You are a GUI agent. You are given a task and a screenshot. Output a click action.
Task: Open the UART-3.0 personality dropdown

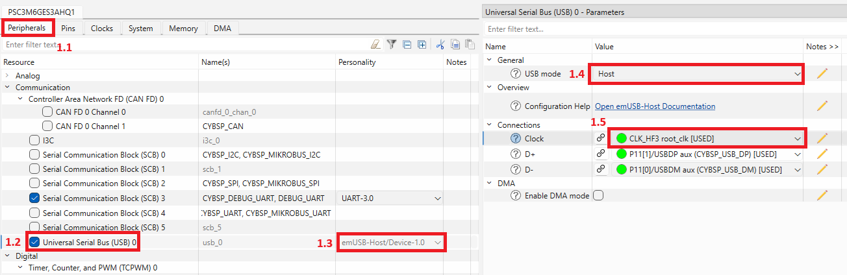click(x=391, y=198)
